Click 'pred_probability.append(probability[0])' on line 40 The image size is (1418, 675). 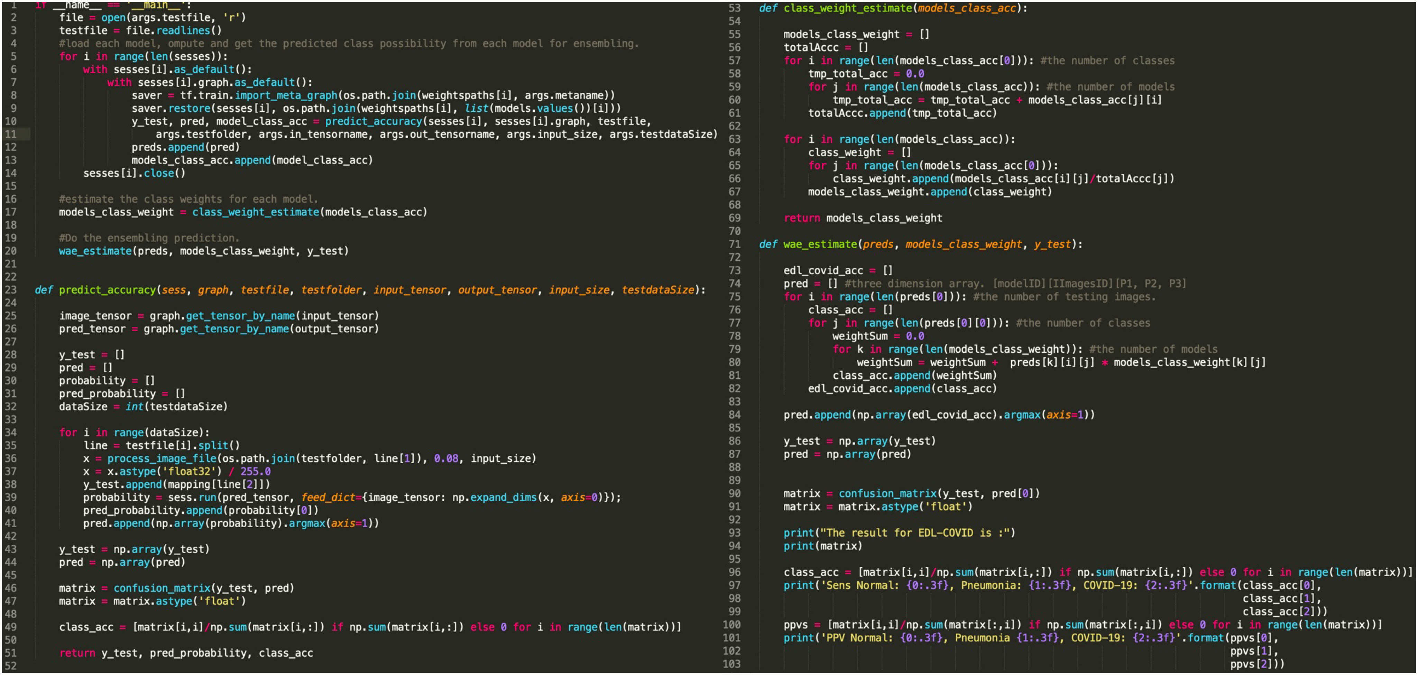pyautogui.click(x=201, y=510)
